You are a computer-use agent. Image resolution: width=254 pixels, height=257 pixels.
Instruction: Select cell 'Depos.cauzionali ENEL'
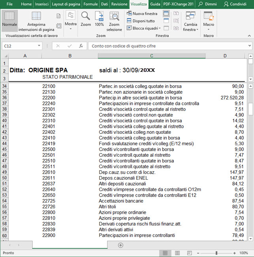(x=152, y=178)
